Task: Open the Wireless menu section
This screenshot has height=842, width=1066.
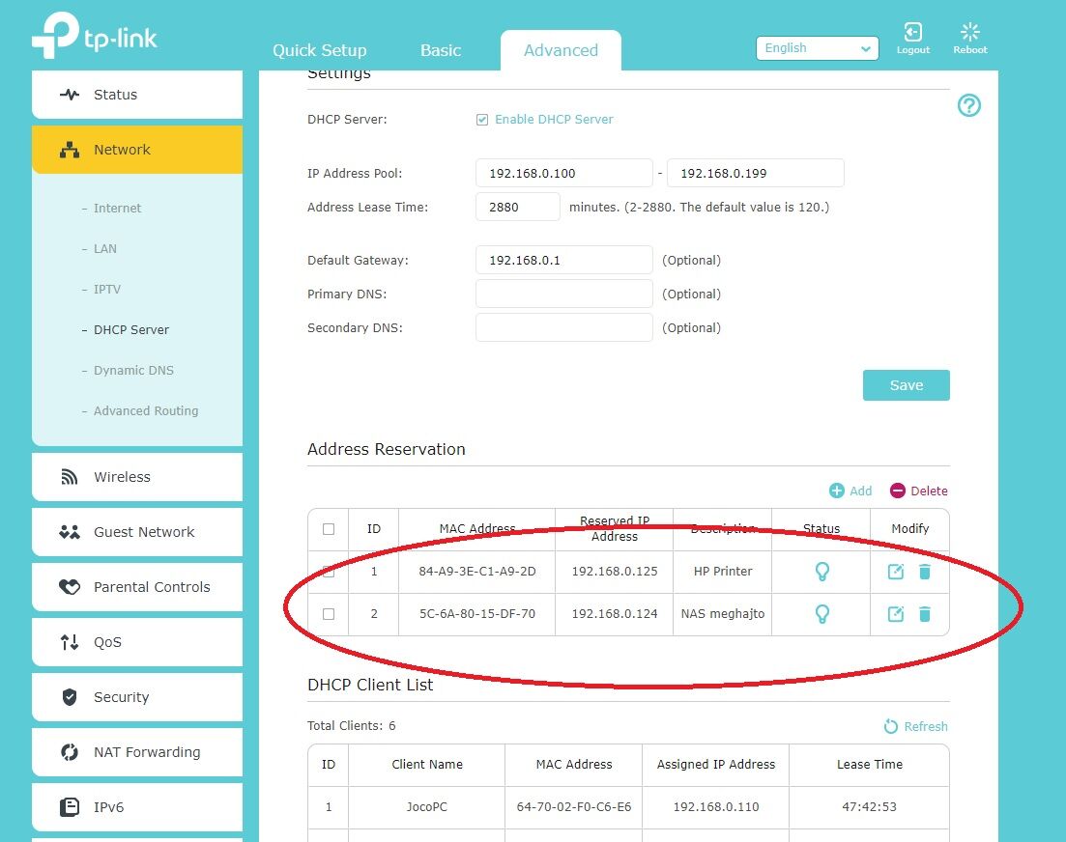Action: click(137, 477)
